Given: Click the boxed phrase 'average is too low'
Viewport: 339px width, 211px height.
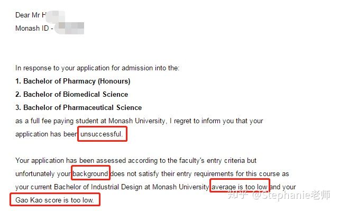Looking at the screenshot, I should click(240, 186).
